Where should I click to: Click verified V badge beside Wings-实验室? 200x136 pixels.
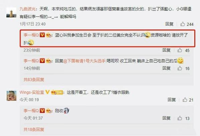[47, 92]
